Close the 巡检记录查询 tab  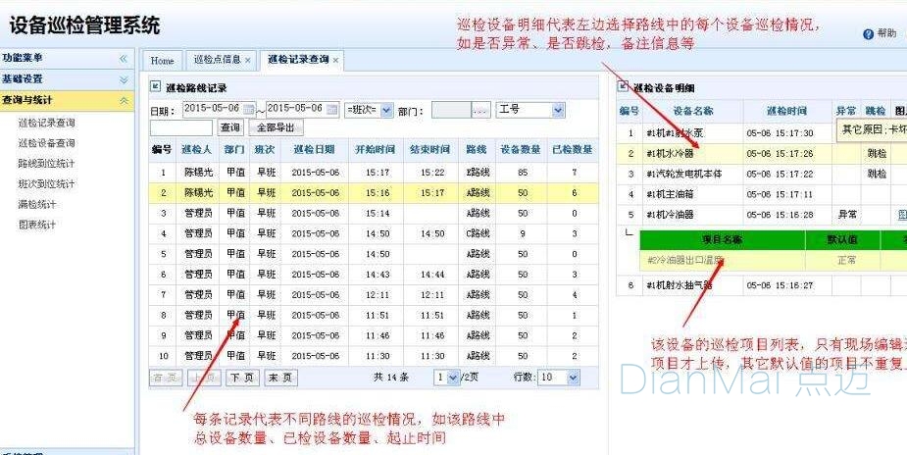click(x=335, y=60)
